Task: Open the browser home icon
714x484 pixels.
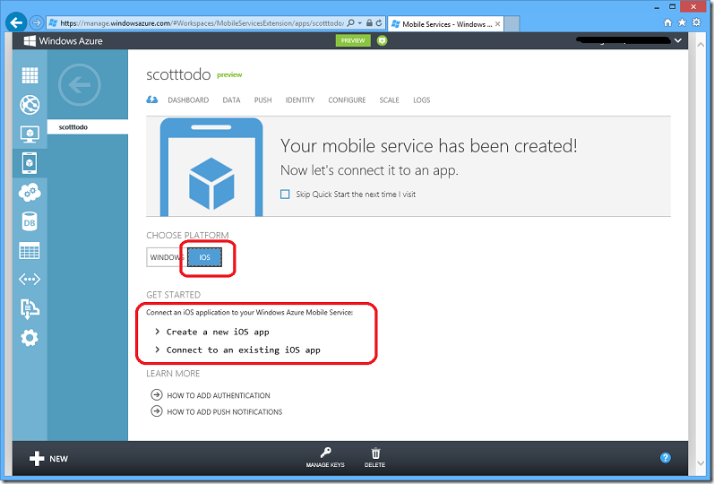Action: (x=667, y=22)
